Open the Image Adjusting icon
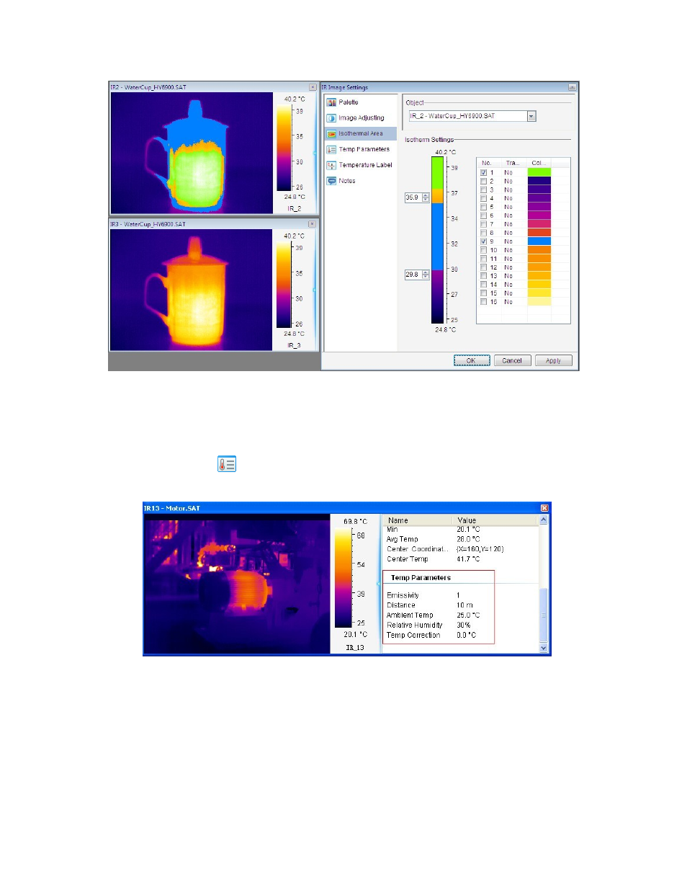The image size is (687, 890). click(331, 118)
